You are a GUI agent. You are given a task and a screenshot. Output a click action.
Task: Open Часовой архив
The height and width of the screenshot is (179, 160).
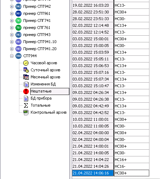pyautogui.click(x=44, y=63)
